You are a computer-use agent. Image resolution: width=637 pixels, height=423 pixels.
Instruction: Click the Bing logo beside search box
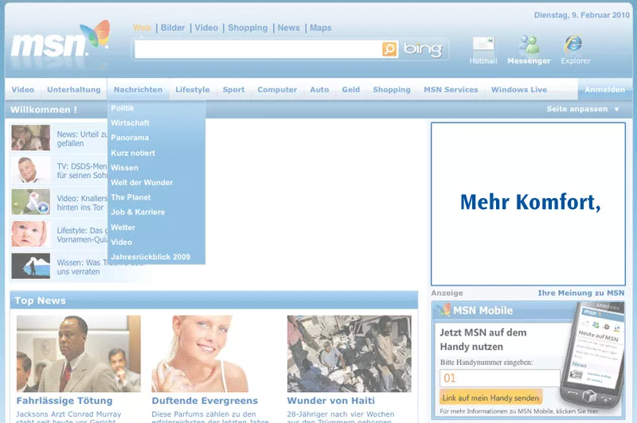423,49
